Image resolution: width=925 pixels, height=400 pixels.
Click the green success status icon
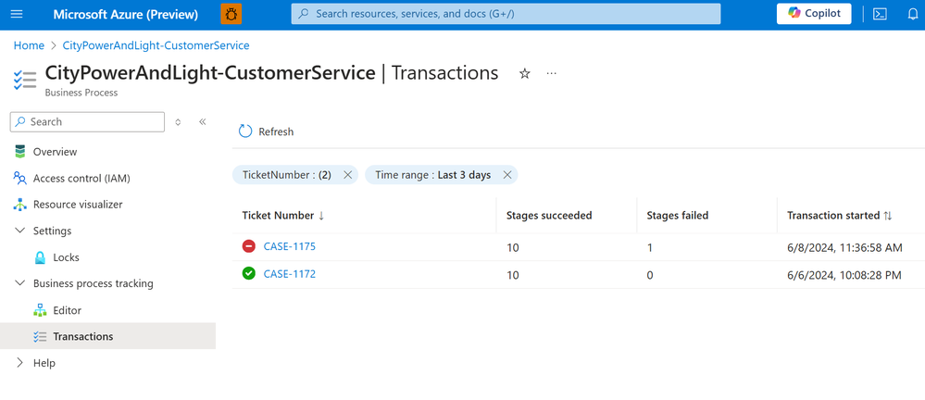click(x=249, y=273)
